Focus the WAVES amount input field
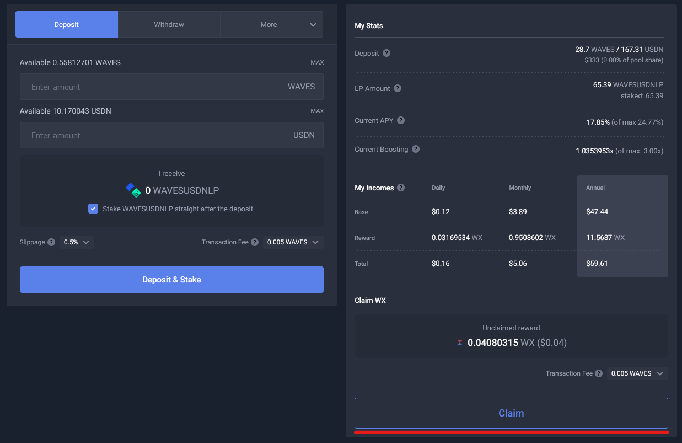The image size is (682, 443). 171,87
